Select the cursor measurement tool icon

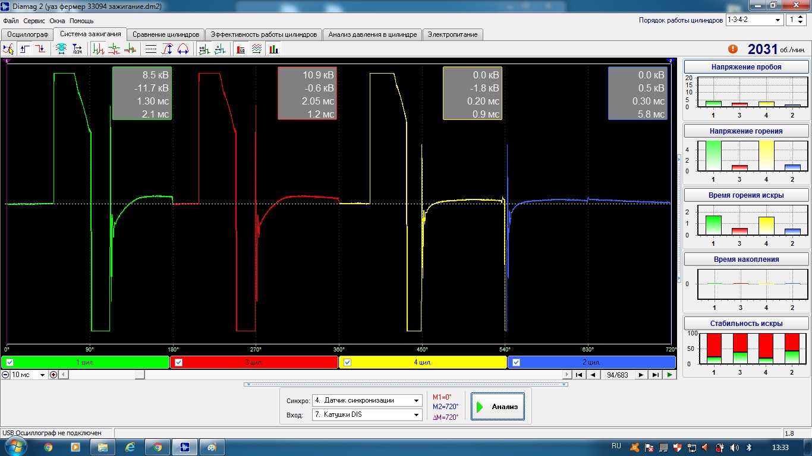tap(9, 49)
